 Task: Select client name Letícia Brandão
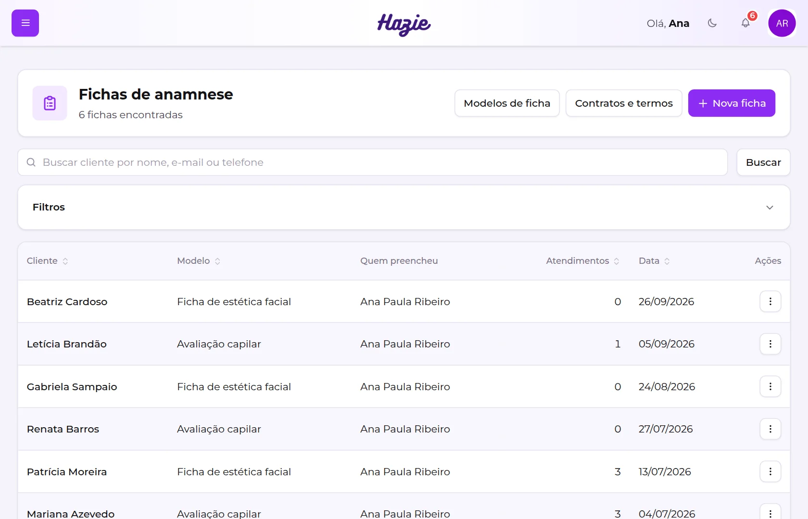(x=67, y=344)
